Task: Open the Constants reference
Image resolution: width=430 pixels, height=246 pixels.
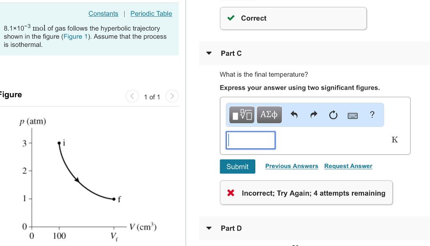Action: click(103, 13)
